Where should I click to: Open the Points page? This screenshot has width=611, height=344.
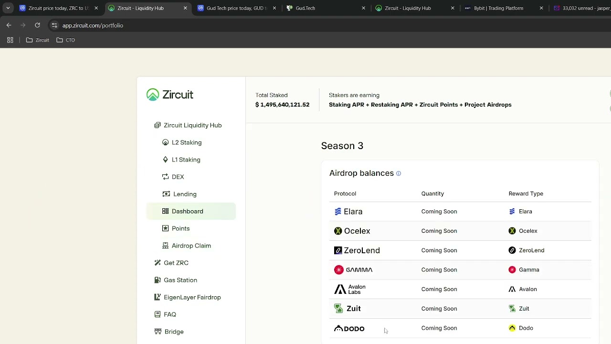[180, 228]
